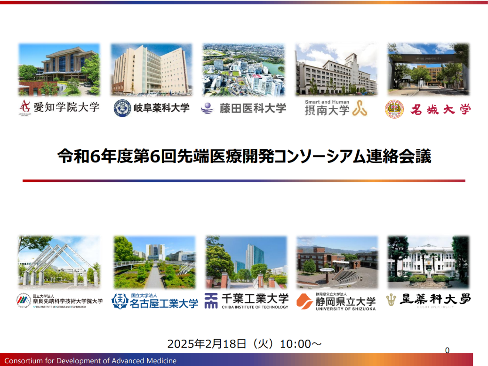Click the text 千葉工業大学
The image size is (488, 366).
coord(255,299)
